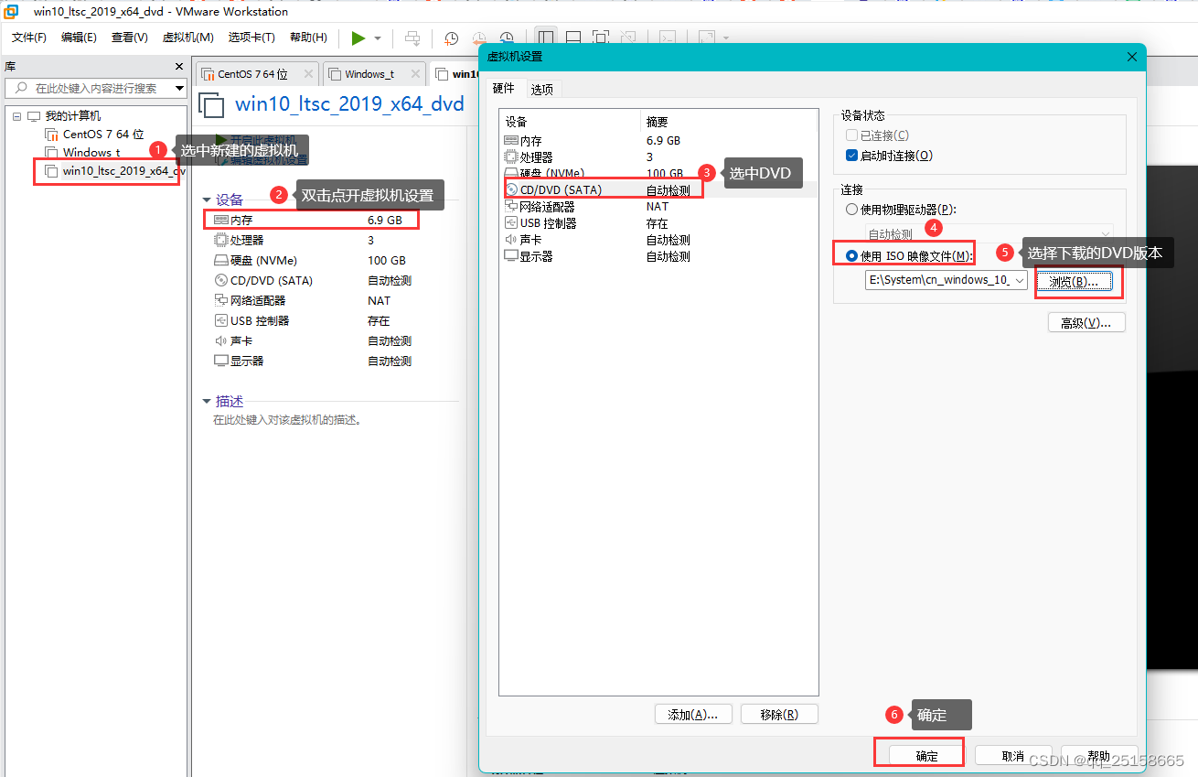
Task: Open the stretch display dropdown arrow in the toolbar
Action: click(x=726, y=38)
